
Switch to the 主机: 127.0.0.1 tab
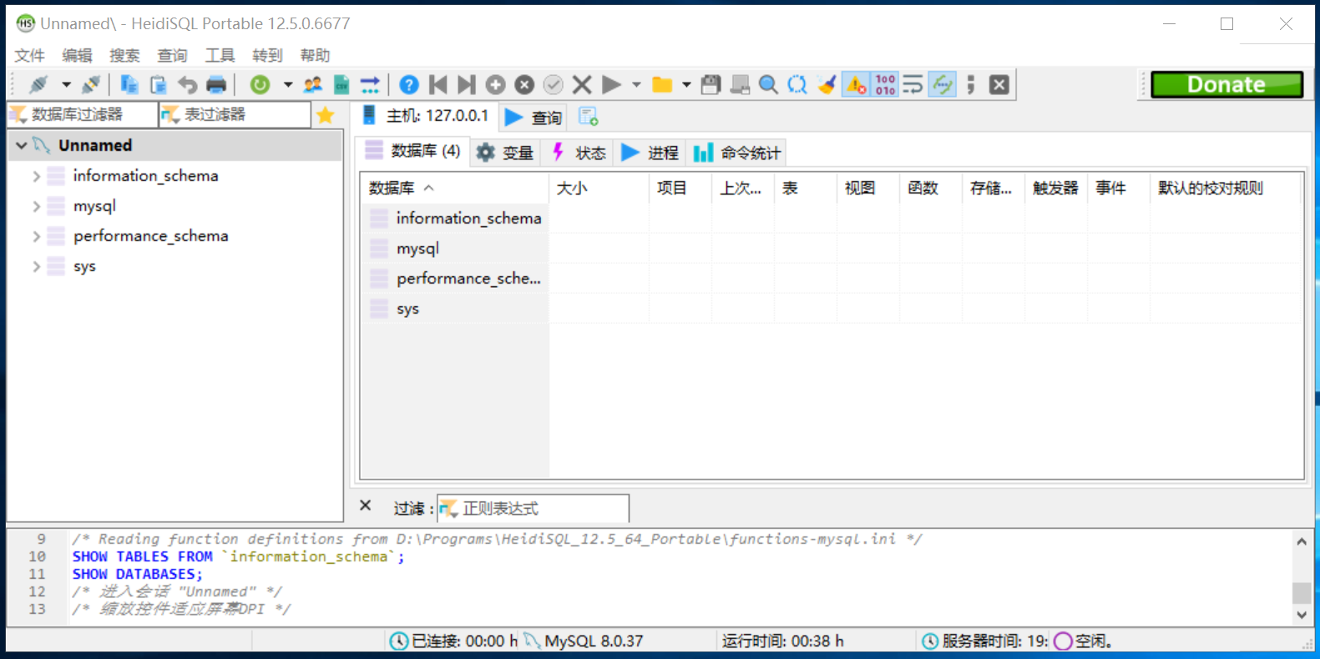coord(426,116)
